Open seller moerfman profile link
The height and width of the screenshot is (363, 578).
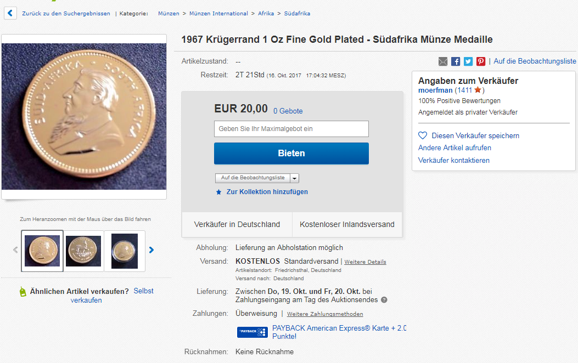pos(435,90)
